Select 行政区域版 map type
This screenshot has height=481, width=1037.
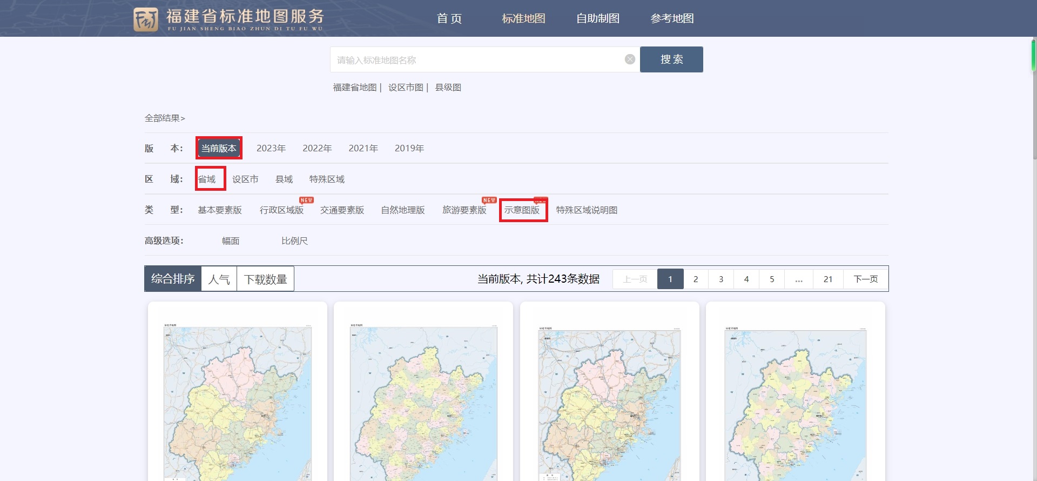click(x=281, y=210)
